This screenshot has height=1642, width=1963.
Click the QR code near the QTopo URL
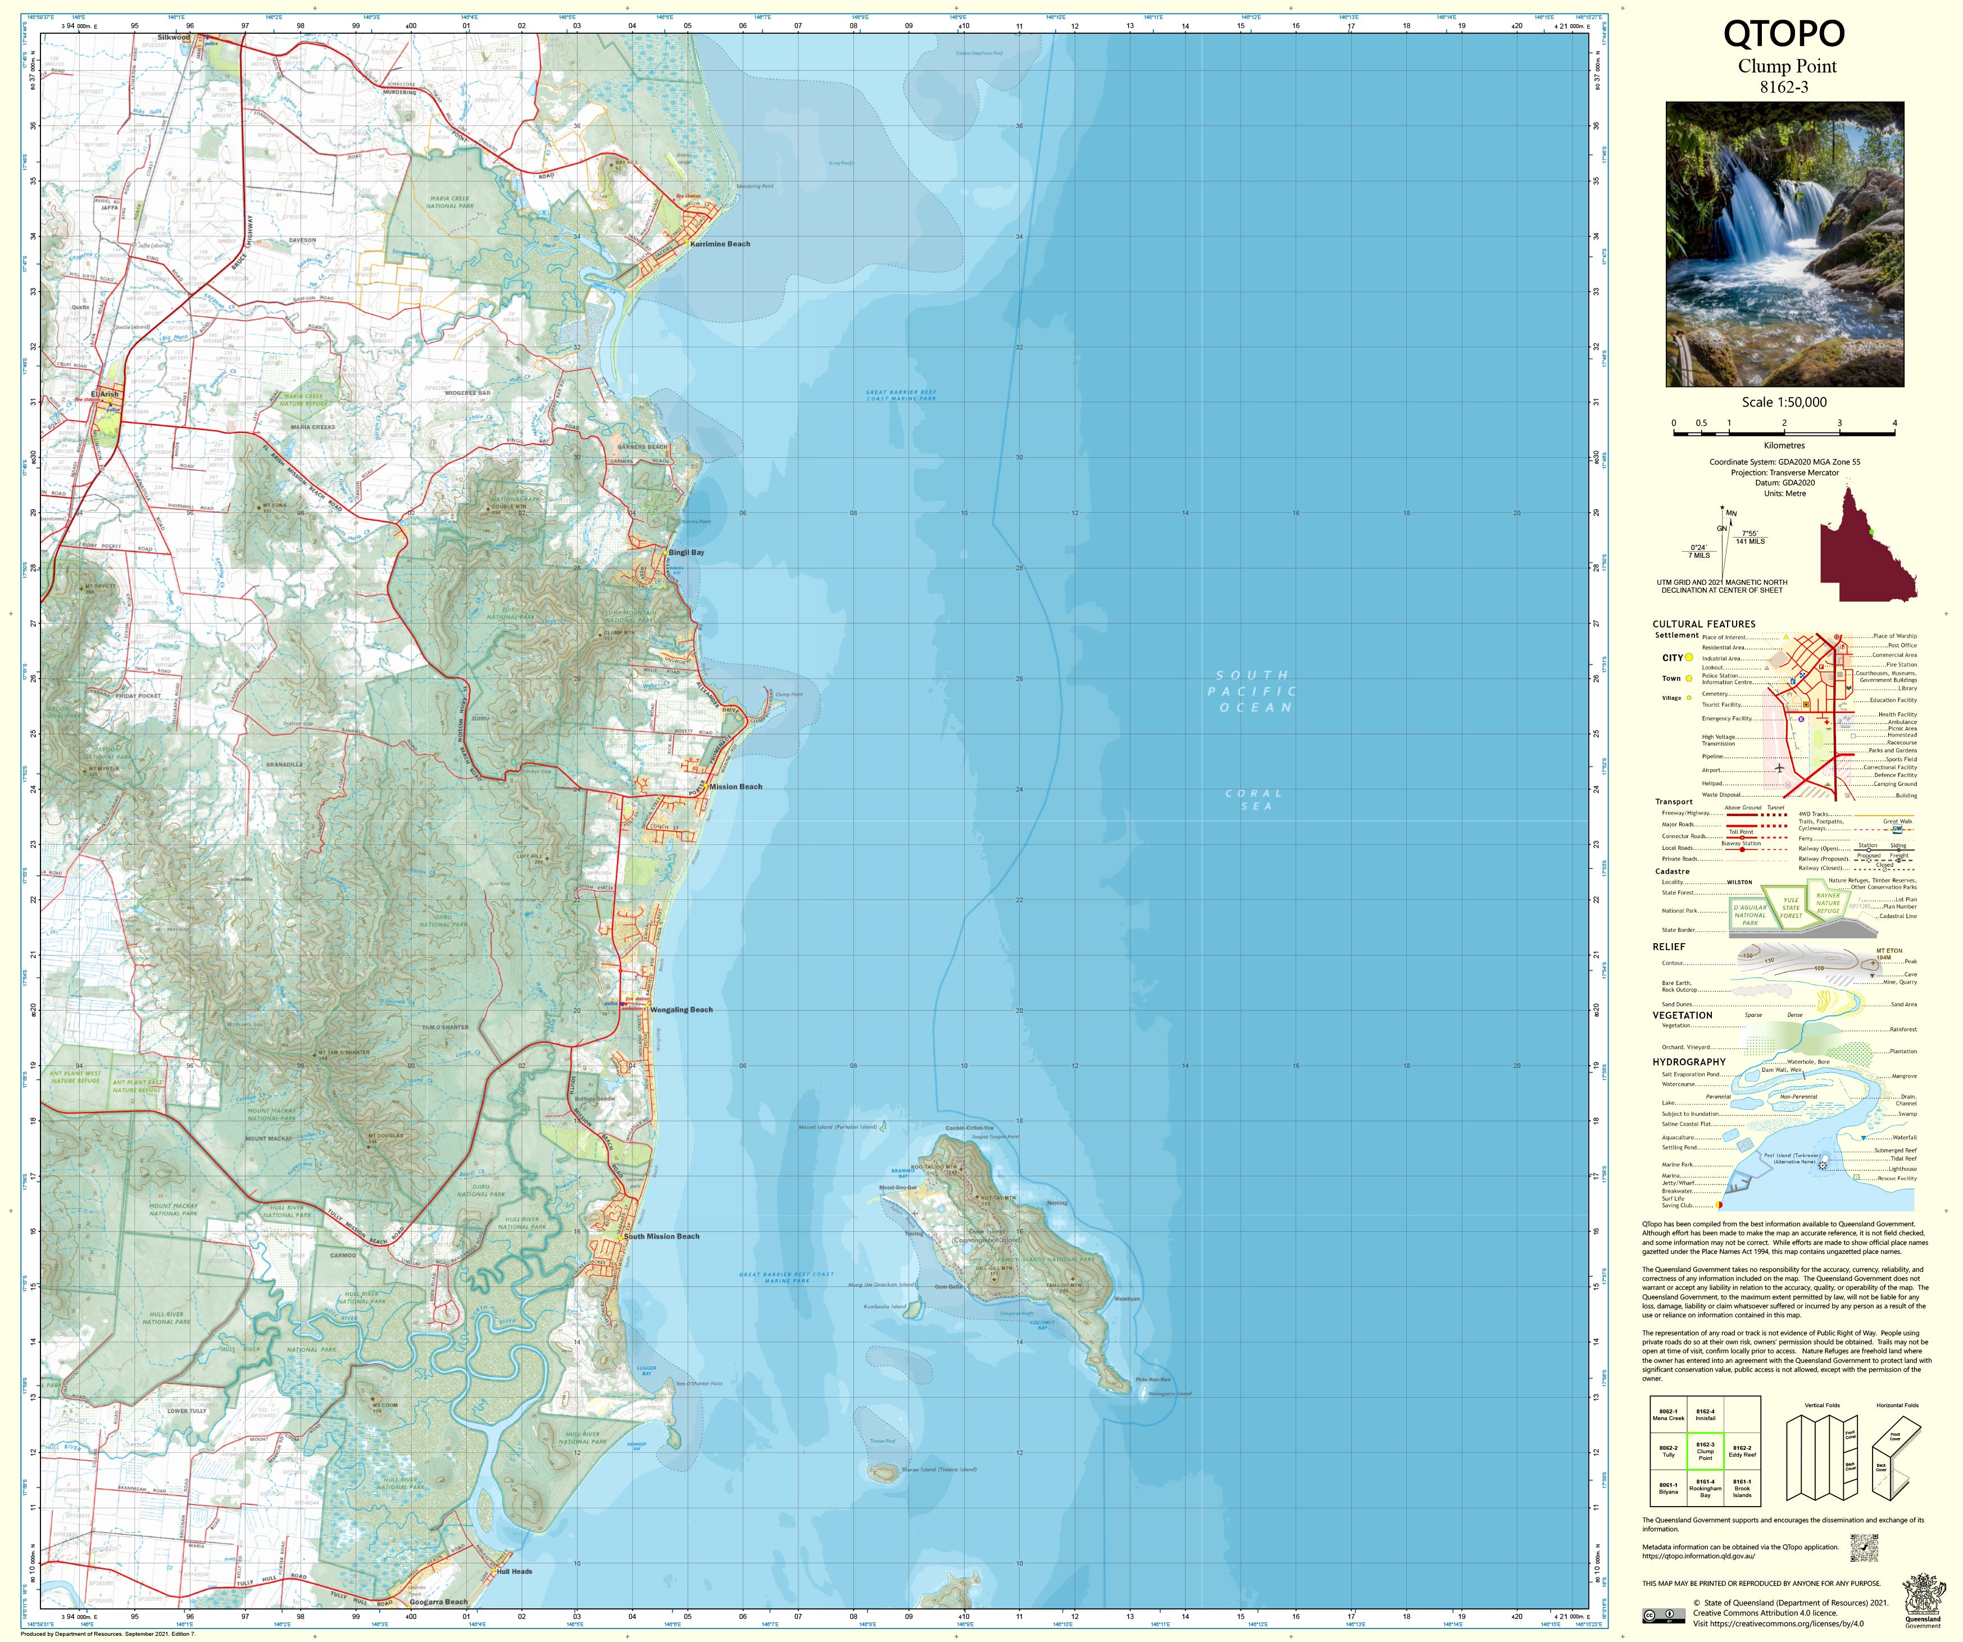(x=1863, y=1547)
